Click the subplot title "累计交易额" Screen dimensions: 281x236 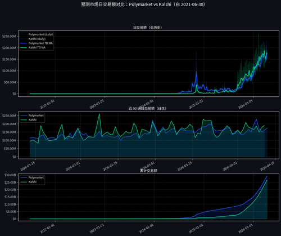coord(148,171)
